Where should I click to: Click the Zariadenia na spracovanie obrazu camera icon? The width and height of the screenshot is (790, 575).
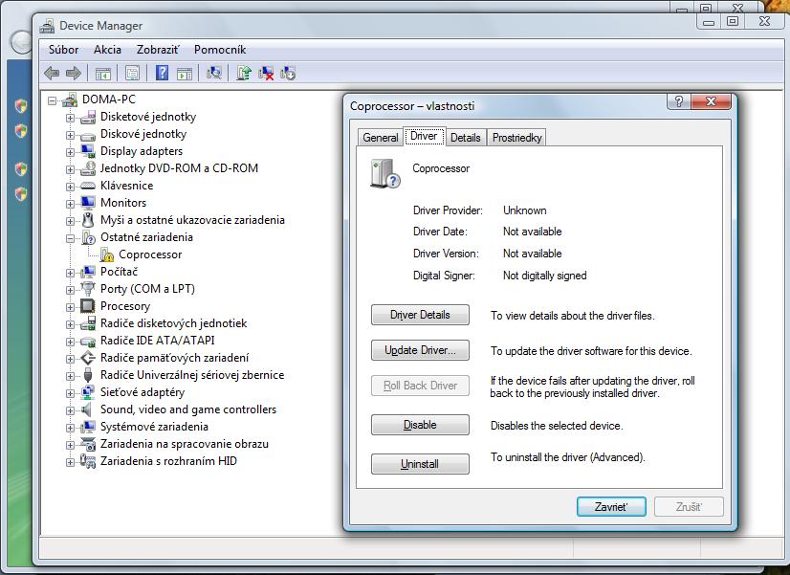click(88, 444)
